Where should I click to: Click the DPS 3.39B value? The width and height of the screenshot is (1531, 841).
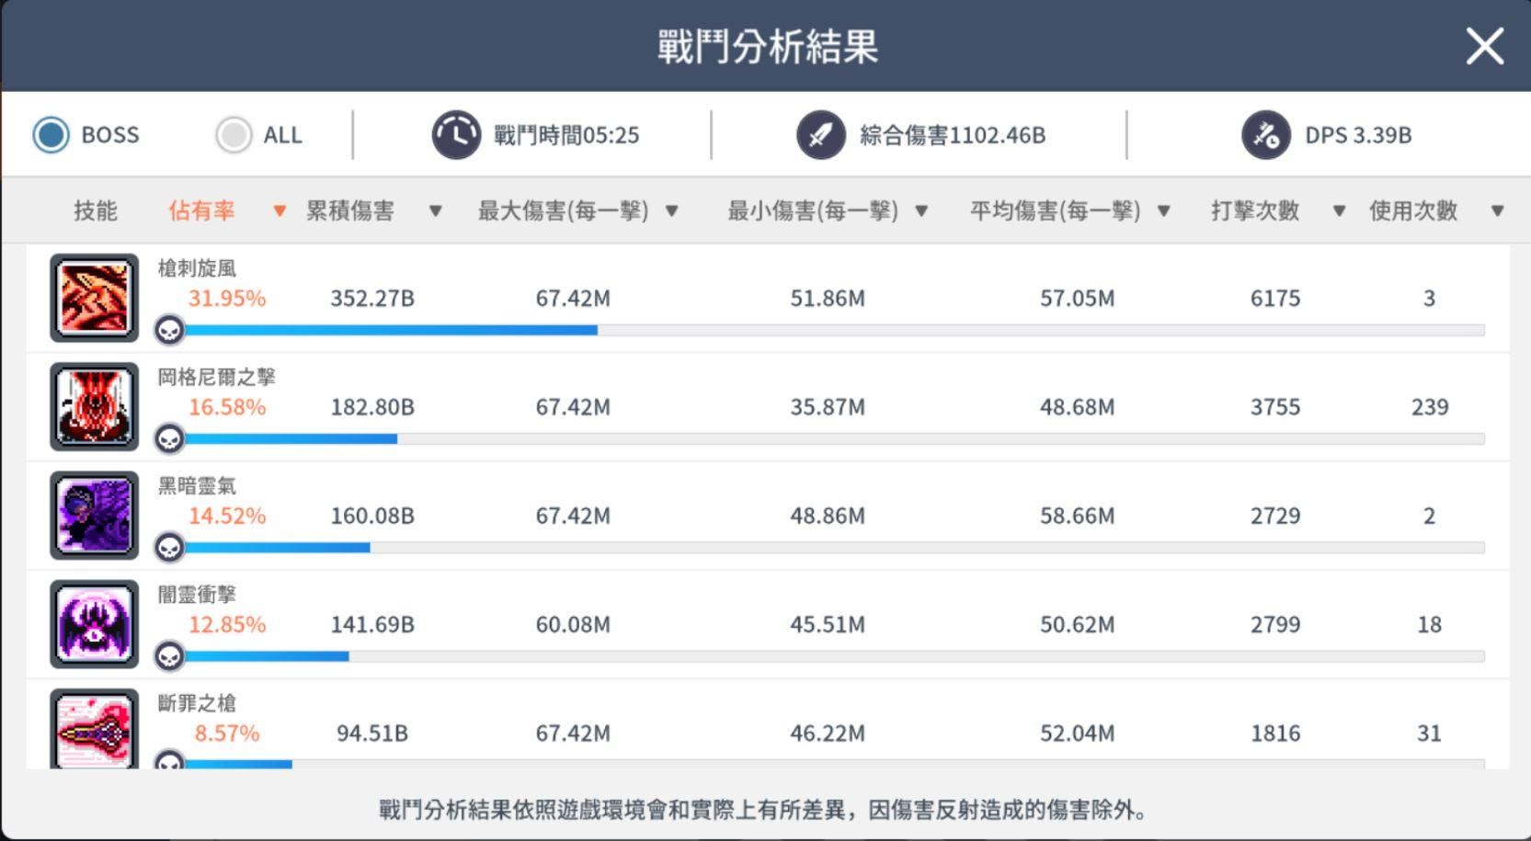point(1358,135)
